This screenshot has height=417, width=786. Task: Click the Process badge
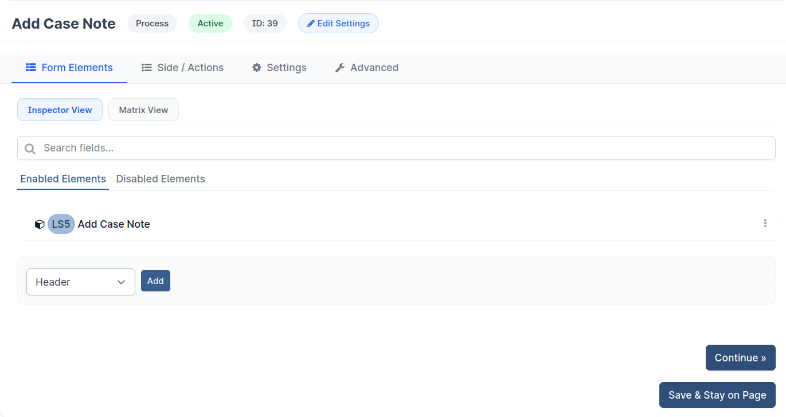tap(152, 24)
